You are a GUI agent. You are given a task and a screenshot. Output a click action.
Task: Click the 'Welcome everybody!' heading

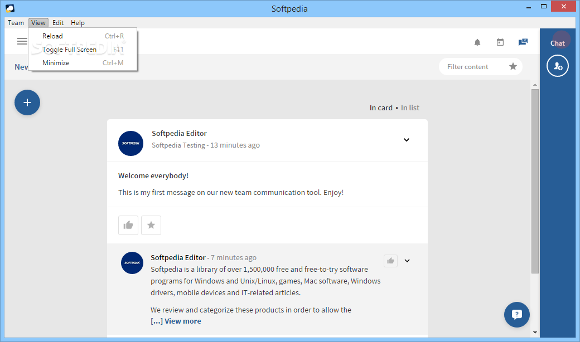153,176
